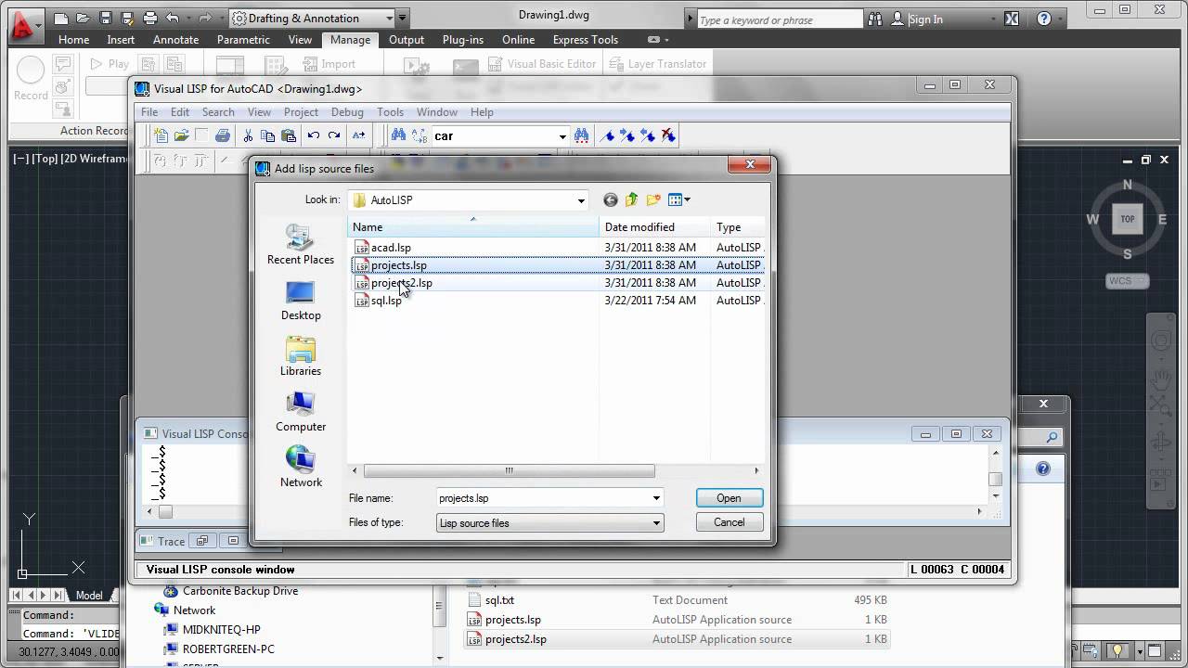Select ROBERTGREEN-PC in Explorer tree
This screenshot has height=668, width=1188.
(x=228, y=649)
